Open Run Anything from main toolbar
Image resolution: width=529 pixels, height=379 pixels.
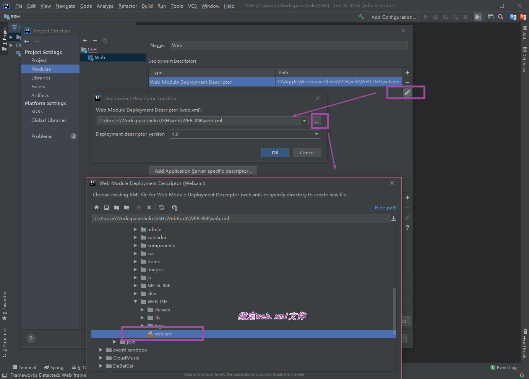pos(491,17)
